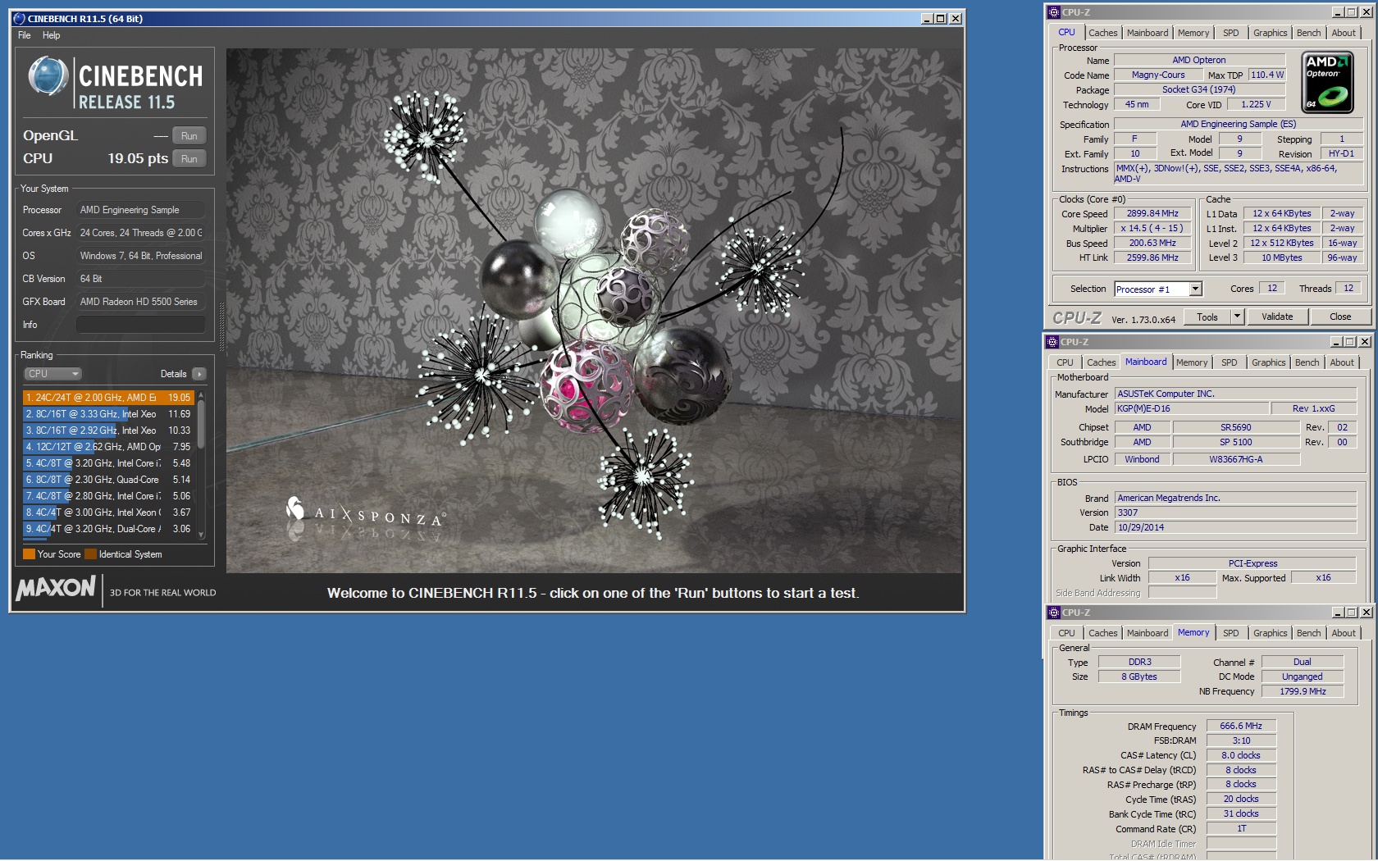Open the Help menu in Cinebench
The height and width of the screenshot is (861, 1378).
click(51, 35)
